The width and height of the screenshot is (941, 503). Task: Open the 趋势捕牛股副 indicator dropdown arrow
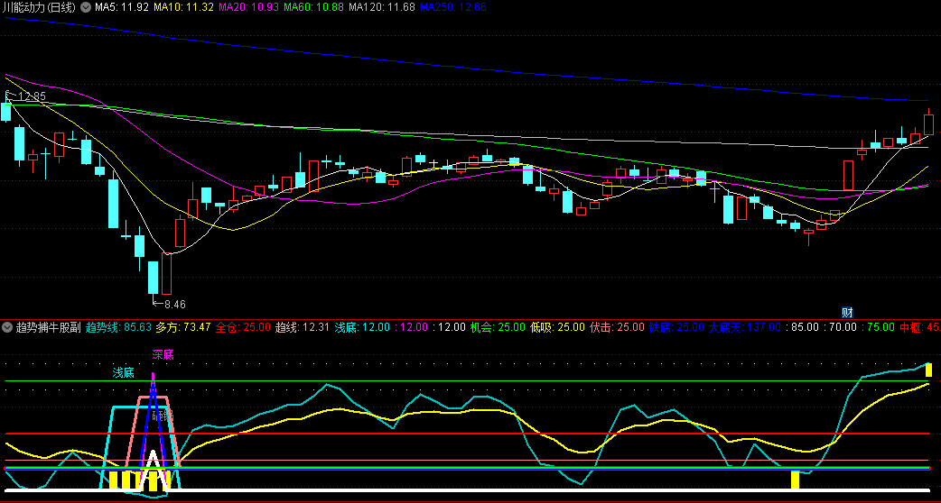tap(7, 326)
